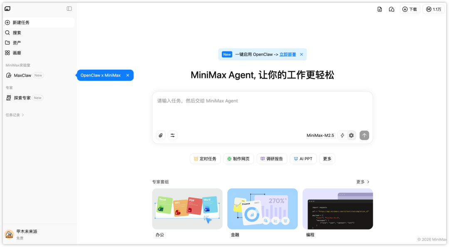Open the model settings sliders icon beside the paperclip
The width and height of the screenshot is (449, 247).
tap(173, 135)
